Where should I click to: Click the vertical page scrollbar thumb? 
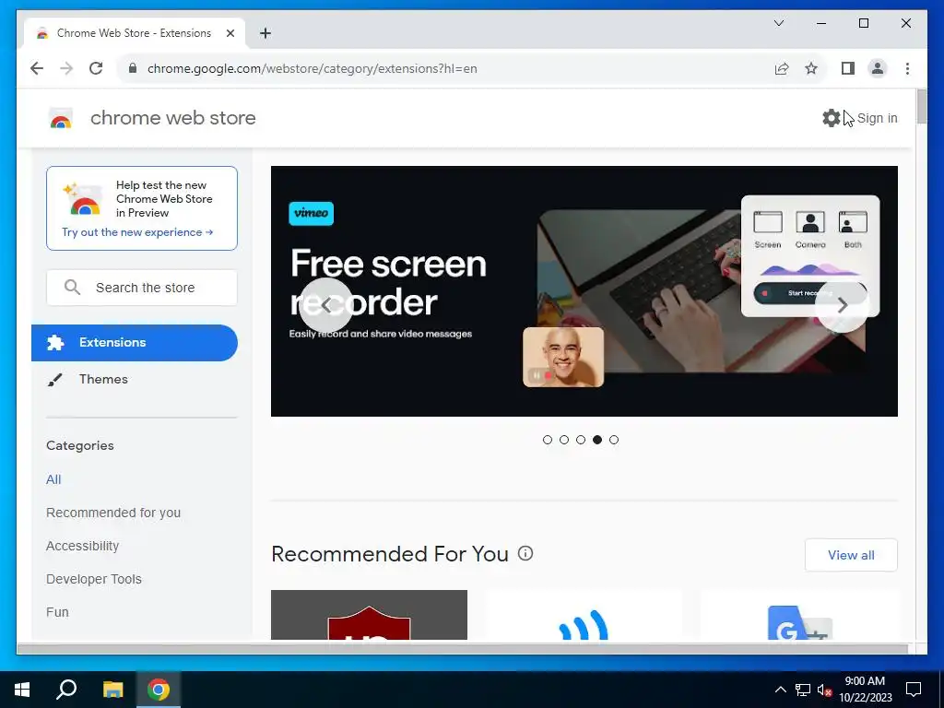tap(921, 107)
